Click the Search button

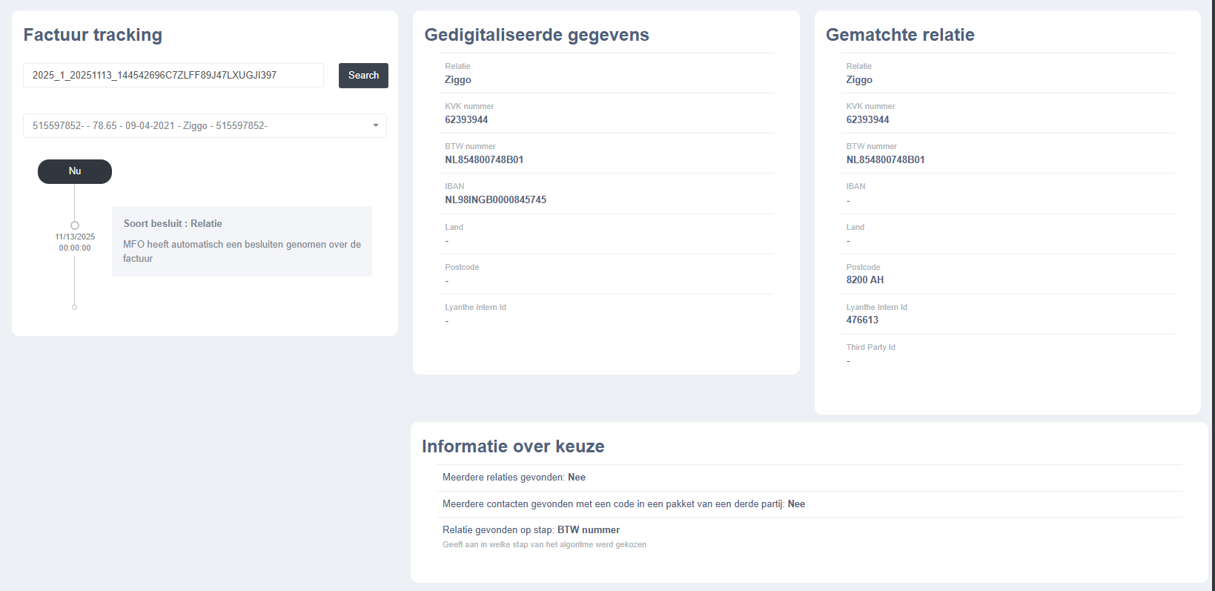point(362,75)
